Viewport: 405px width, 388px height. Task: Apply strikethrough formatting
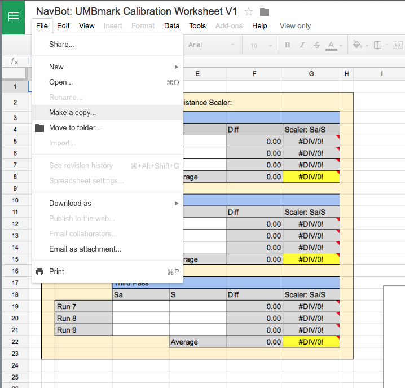(x=317, y=45)
